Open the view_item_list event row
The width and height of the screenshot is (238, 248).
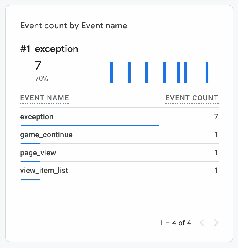coord(119,171)
